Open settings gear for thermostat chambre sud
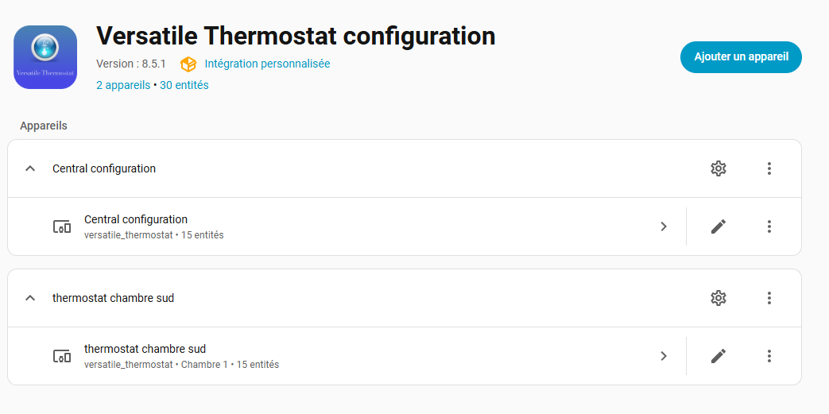 [x=719, y=298]
